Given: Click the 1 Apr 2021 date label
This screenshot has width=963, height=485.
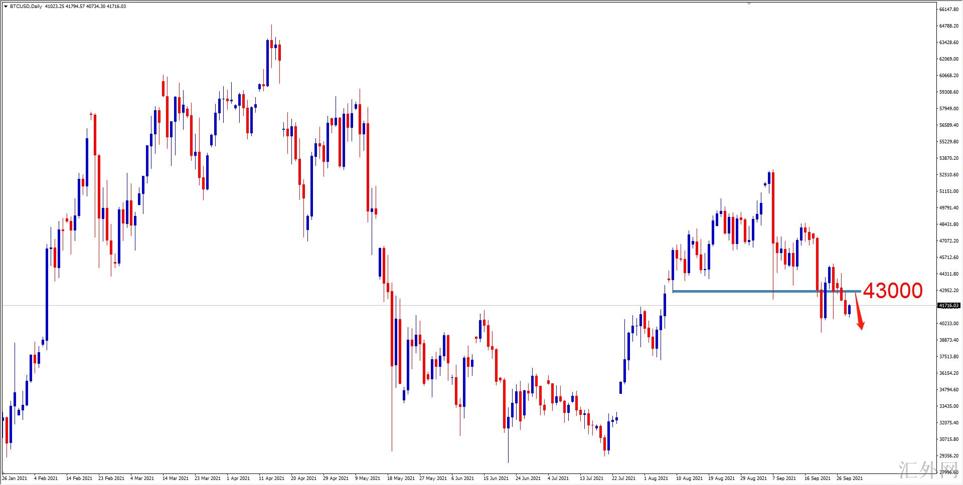Looking at the screenshot, I should (238, 478).
